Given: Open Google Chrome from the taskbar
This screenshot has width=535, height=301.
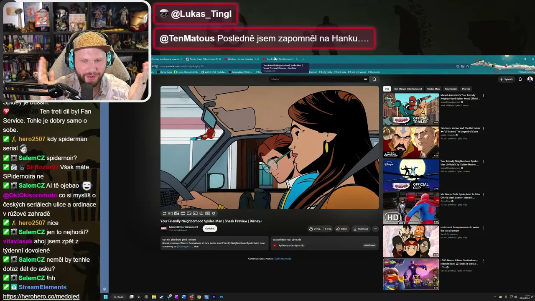Looking at the screenshot, I should 199,297.
